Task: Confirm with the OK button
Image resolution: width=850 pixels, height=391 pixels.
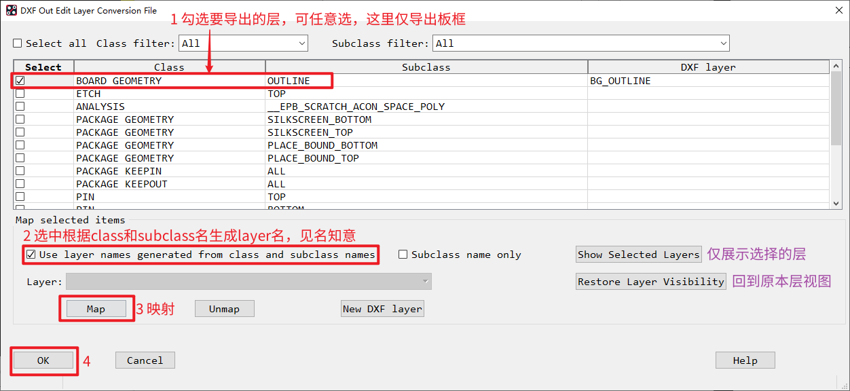Action: click(43, 360)
